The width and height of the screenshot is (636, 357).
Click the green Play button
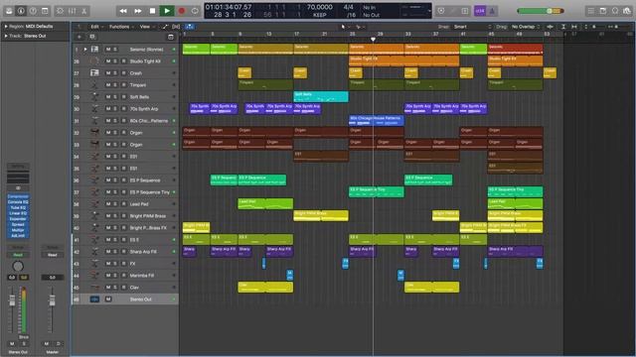(x=167, y=11)
